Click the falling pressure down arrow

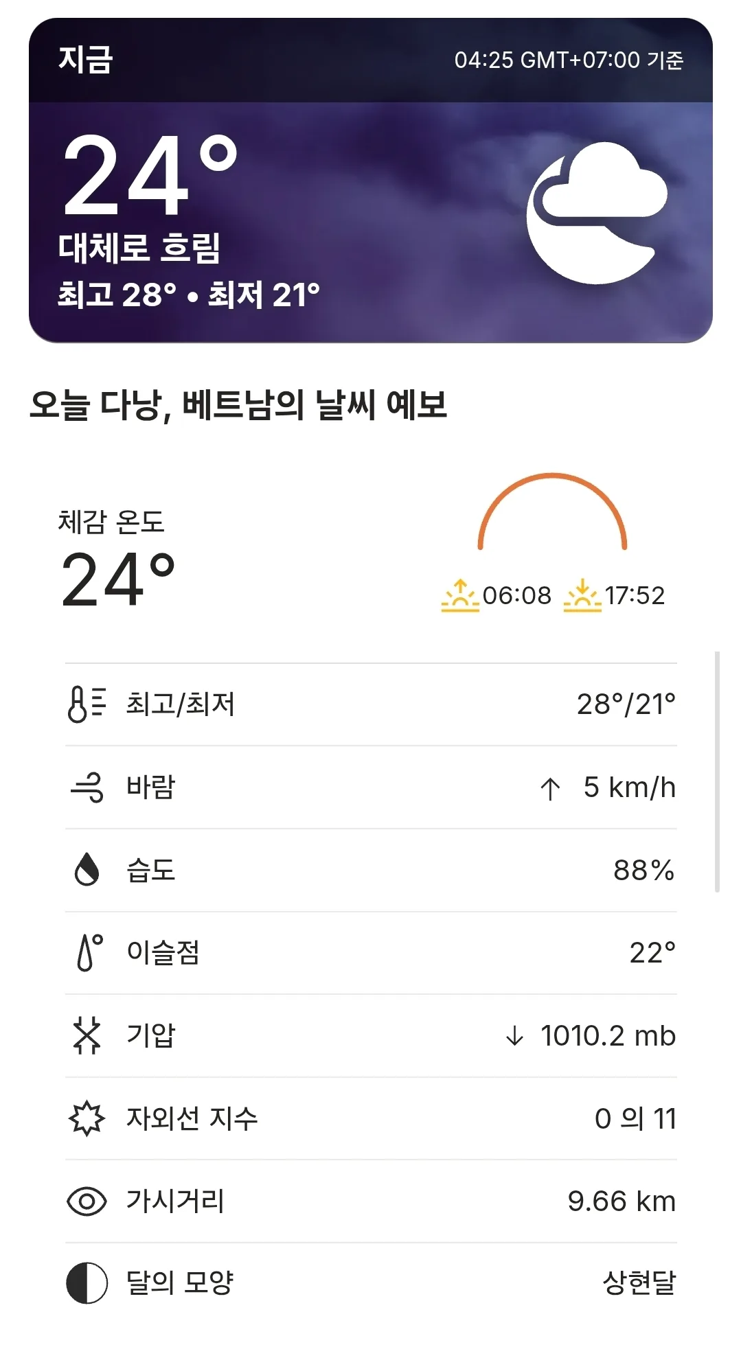tap(514, 1036)
